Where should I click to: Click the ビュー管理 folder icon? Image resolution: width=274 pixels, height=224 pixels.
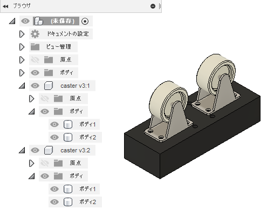coord(35,47)
